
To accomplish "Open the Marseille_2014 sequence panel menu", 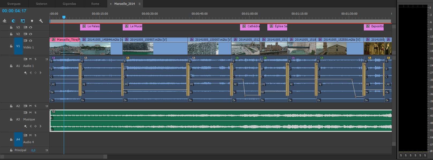I will pos(140,4).
